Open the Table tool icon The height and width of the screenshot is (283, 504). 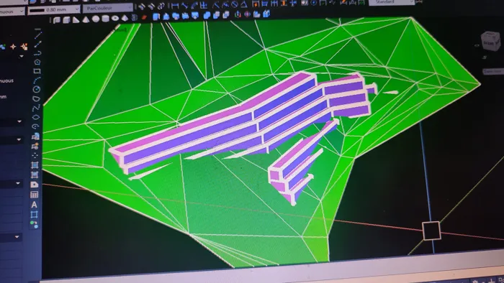click(34, 195)
